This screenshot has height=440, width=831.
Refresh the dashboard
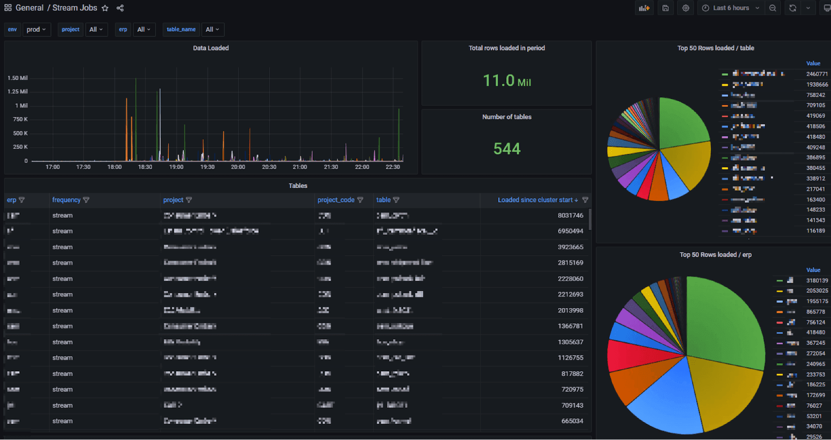point(793,8)
